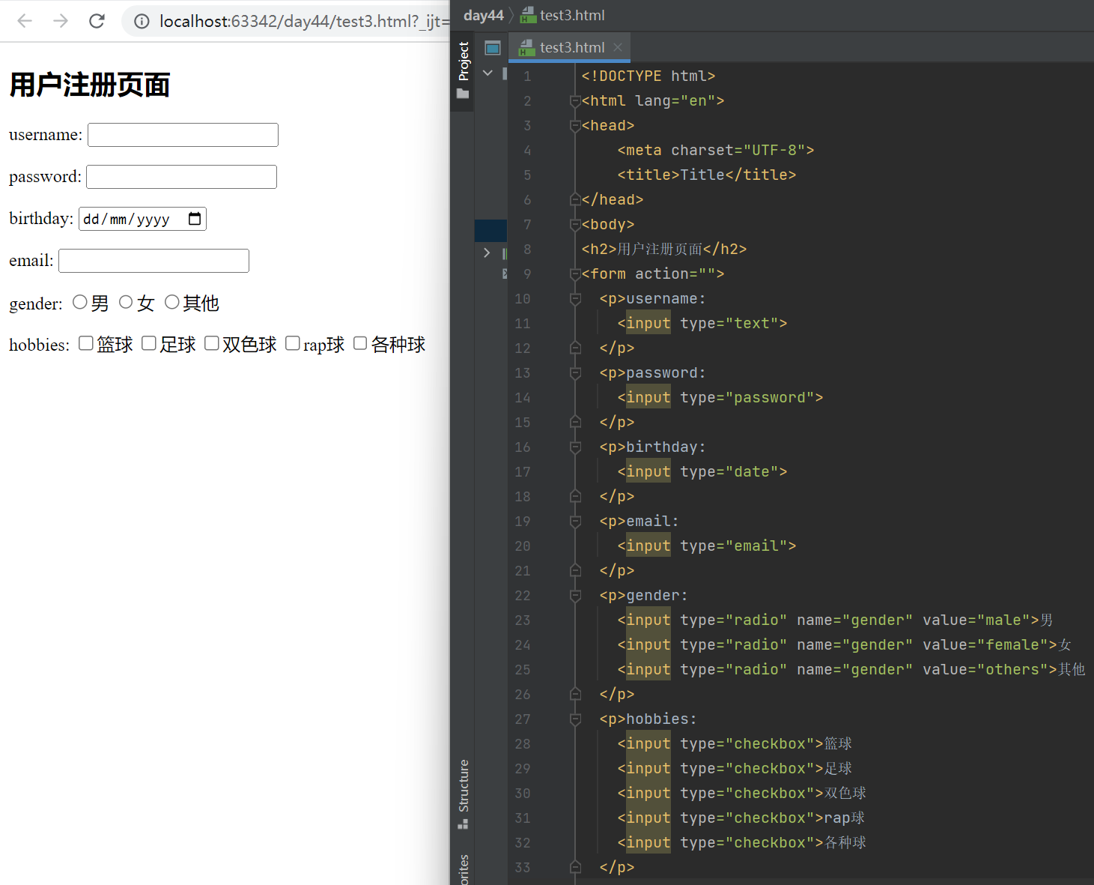Screen dimensions: 1094x885
Task: Fold the hobbies paragraph at line 27
Action: pyautogui.click(x=575, y=719)
